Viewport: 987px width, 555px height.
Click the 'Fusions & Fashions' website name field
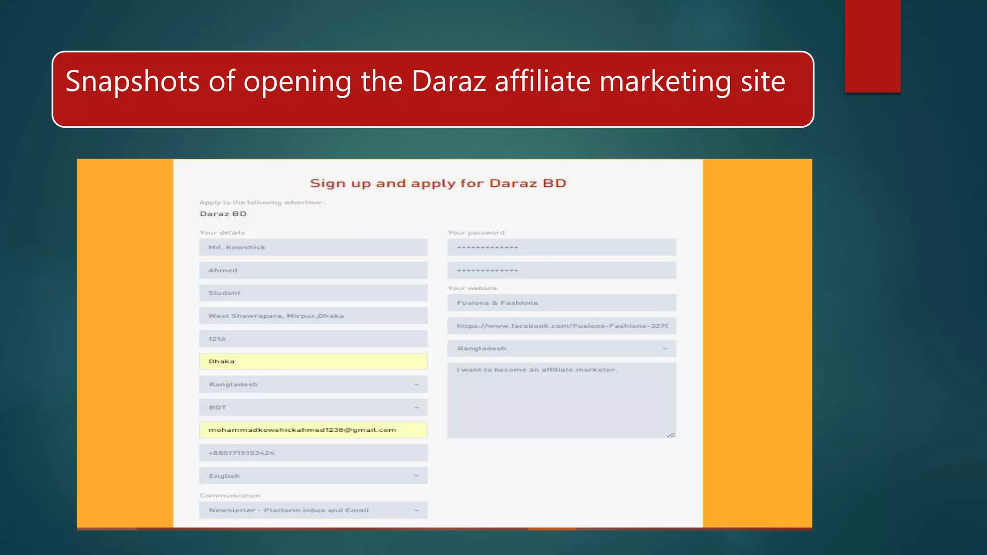561,303
